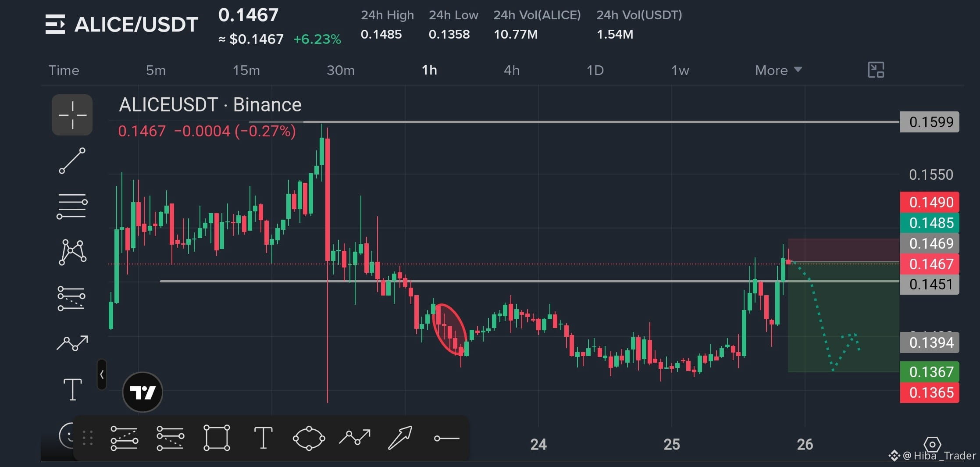Screen dimensions: 980x467
Task: Switch to the 15m timeframe
Action: pyautogui.click(x=246, y=70)
